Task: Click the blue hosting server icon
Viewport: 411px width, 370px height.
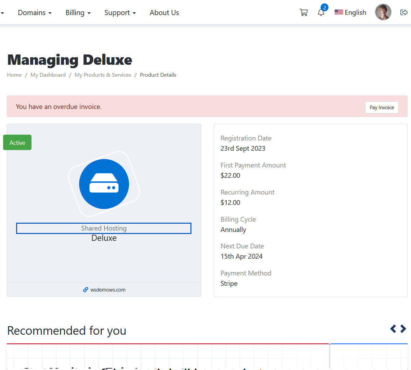Action: [x=104, y=184]
